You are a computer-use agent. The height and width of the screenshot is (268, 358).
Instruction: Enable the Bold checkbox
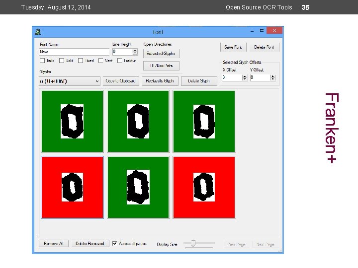click(62, 61)
